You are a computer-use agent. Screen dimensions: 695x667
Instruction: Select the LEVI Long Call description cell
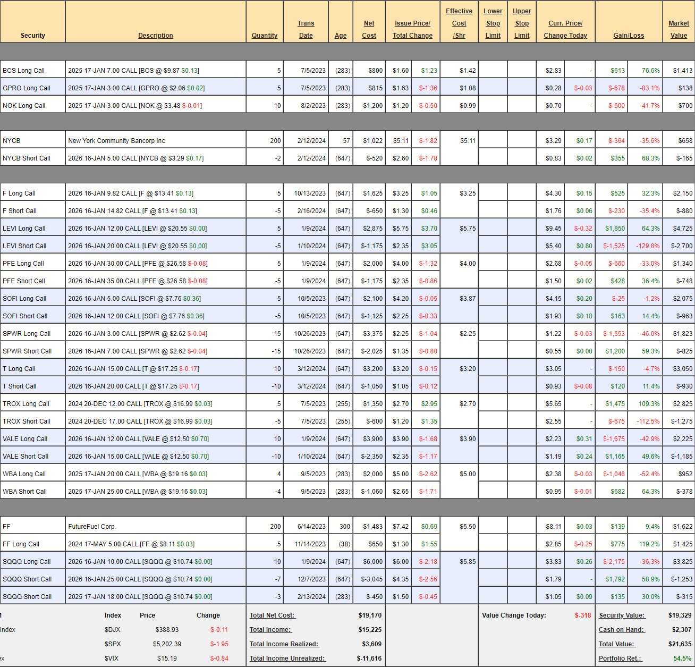(x=137, y=229)
